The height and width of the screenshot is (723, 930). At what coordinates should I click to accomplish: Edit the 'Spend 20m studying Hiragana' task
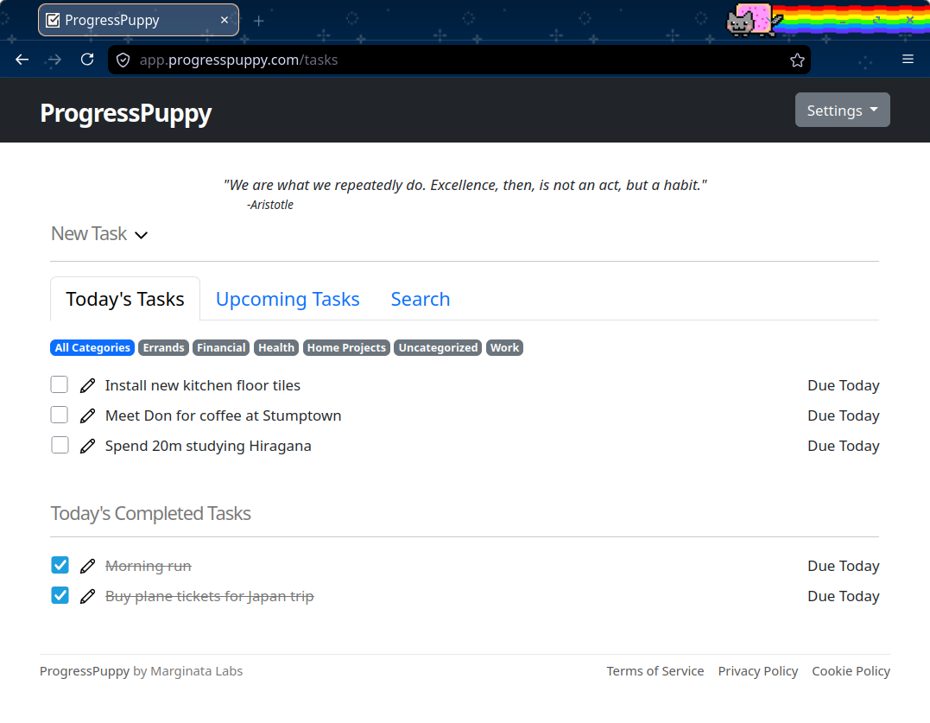coord(87,445)
